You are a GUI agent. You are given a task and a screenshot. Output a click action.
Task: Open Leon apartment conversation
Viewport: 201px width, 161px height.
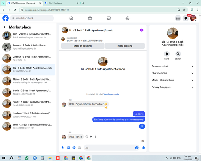point(28,126)
